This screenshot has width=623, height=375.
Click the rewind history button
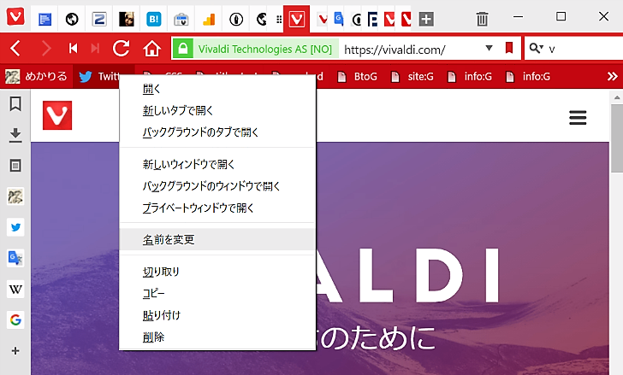[x=73, y=49]
